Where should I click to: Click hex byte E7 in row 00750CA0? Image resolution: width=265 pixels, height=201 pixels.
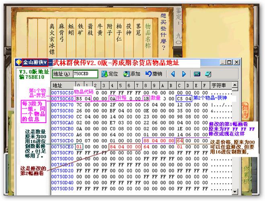[x=113, y=123]
